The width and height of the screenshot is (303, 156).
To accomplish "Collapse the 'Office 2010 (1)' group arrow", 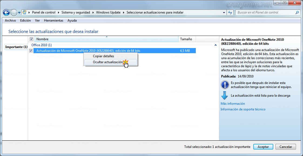I will pos(216,45).
